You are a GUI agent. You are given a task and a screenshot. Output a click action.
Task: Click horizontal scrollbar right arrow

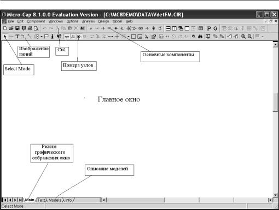click(x=270, y=200)
